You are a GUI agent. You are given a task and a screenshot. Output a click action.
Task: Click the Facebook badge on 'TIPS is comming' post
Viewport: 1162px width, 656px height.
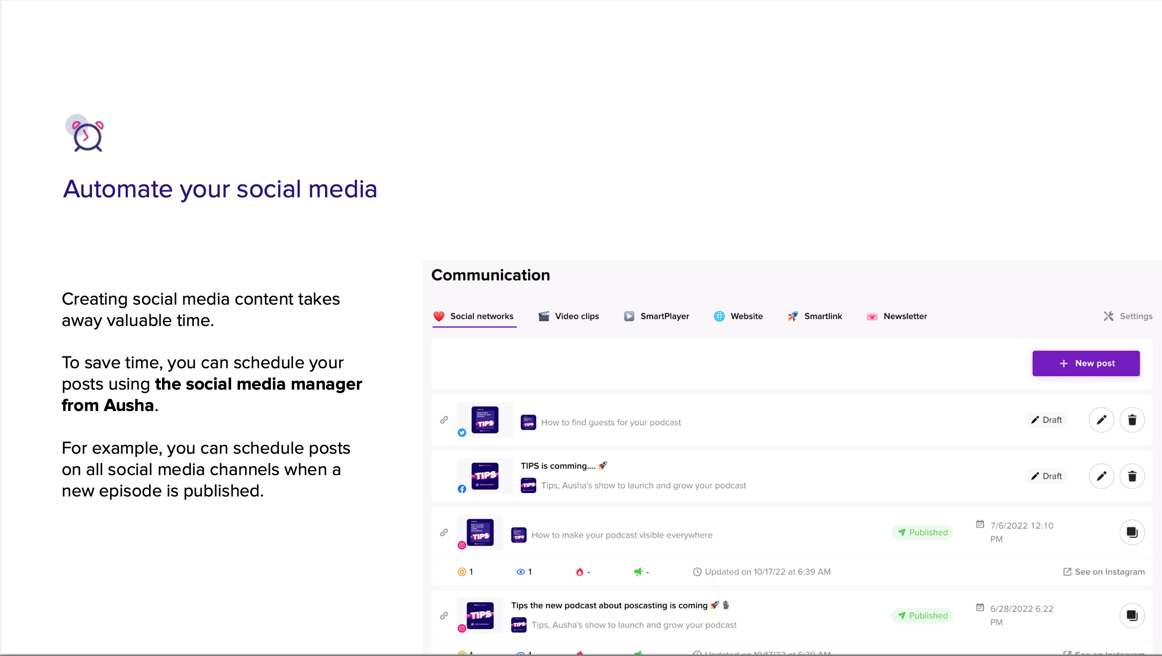tap(462, 489)
